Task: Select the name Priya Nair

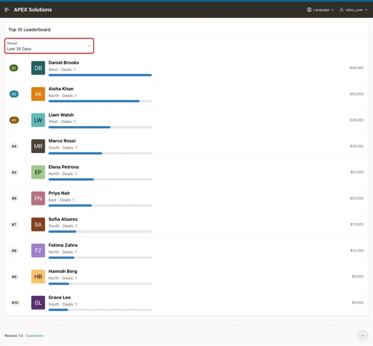Action: click(x=59, y=193)
